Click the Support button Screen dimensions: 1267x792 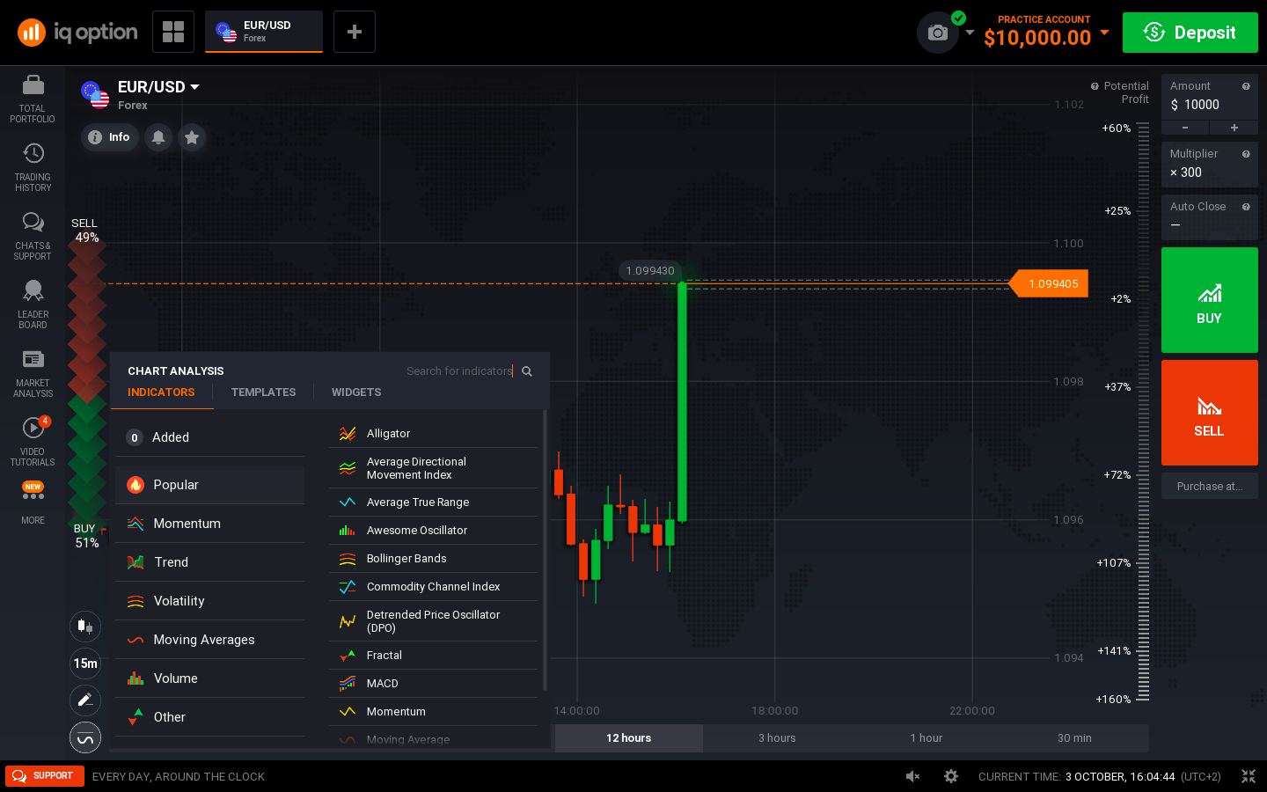click(x=44, y=776)
